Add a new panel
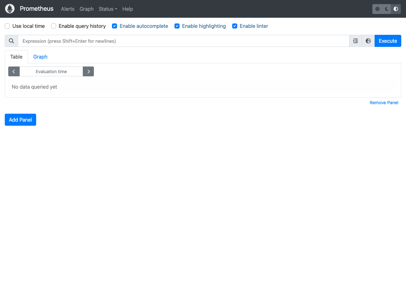This screenshot has width=406, height=285. pos(20,120)
